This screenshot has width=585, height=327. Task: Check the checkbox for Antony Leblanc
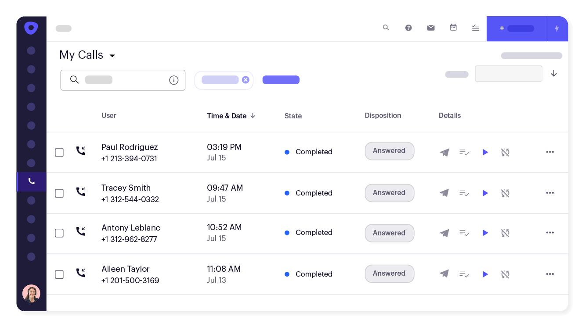click(59, 233)
